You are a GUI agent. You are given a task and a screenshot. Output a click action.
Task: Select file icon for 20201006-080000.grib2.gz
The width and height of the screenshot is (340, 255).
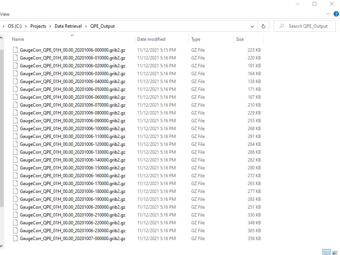coord(15,113)
